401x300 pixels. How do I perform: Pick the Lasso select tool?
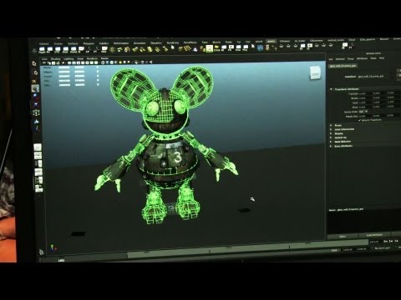pos(35,72)
